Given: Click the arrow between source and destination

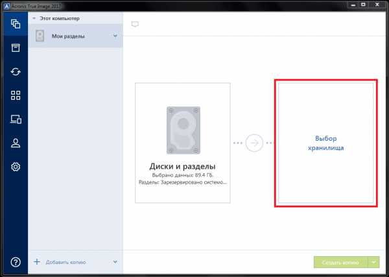Looking at the screenshot, I should click(x=254, y=143).
